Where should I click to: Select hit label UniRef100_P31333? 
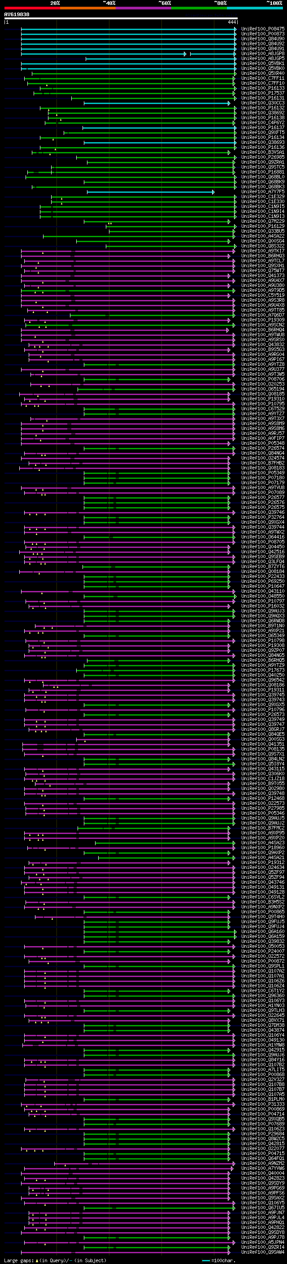tap(262, 1104)
